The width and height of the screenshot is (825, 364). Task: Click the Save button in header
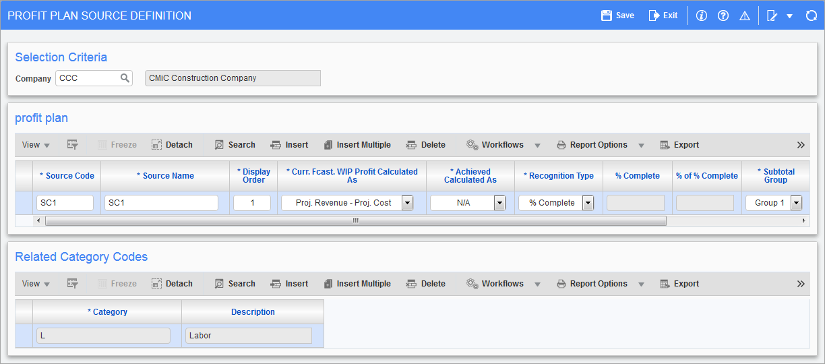(x=617, y=16)
